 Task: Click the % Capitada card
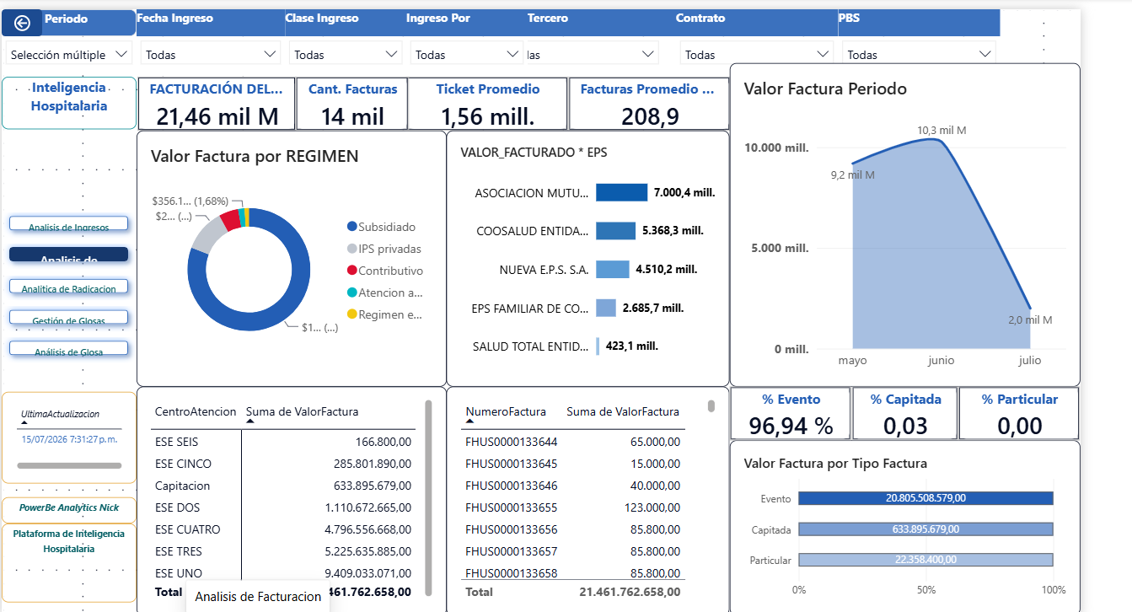click(905, 413)
